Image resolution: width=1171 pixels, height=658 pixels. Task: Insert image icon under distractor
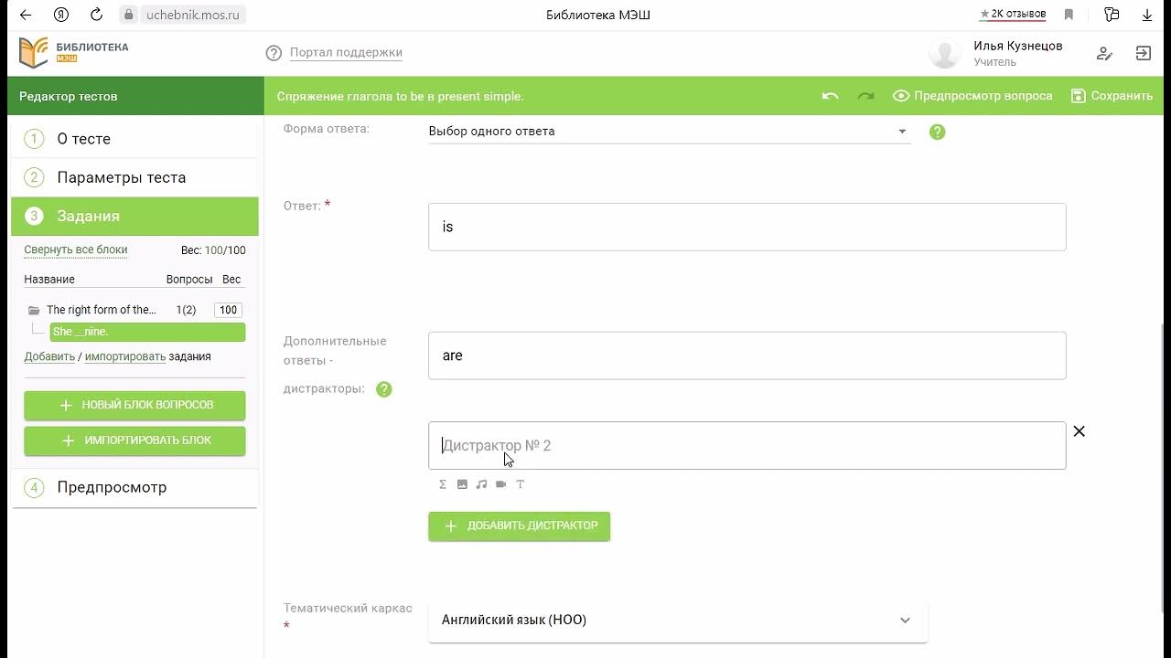(x=462, y=484)
